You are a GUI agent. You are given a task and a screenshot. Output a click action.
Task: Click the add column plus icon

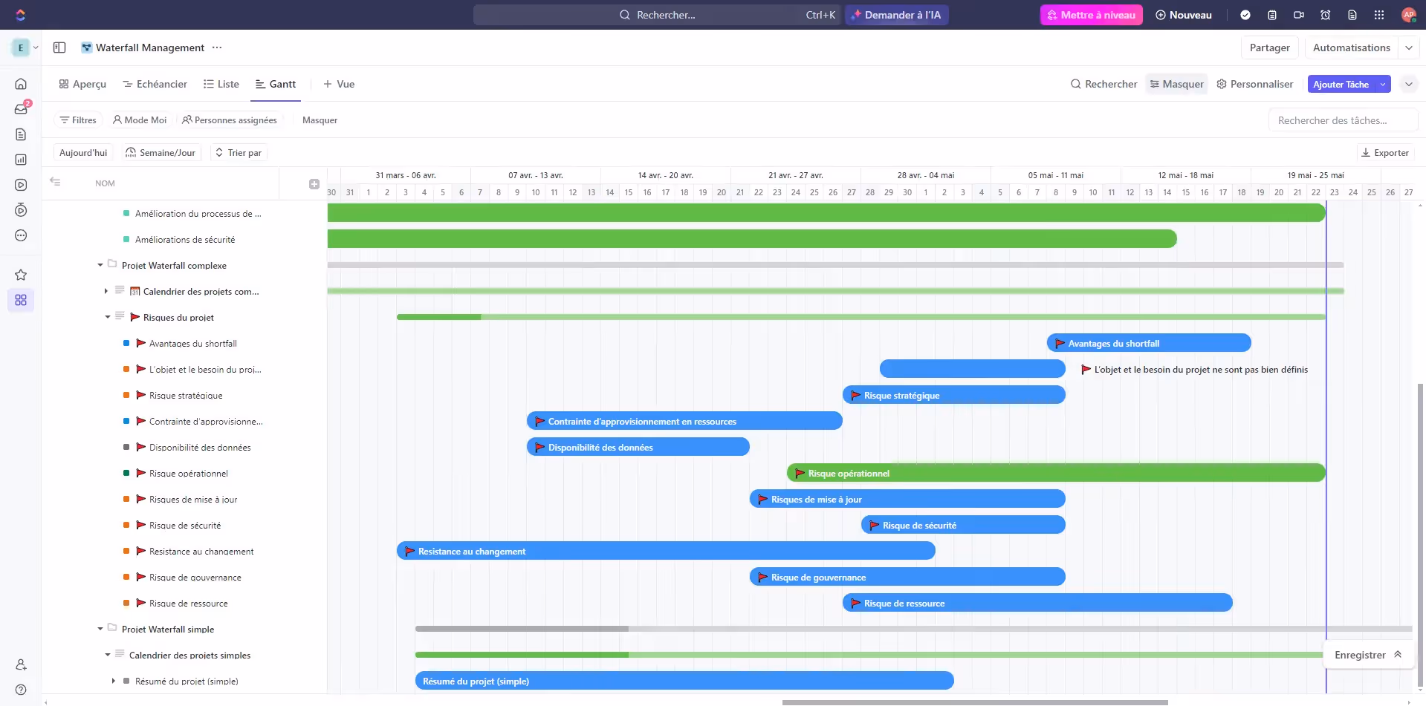tap(314, 184)
